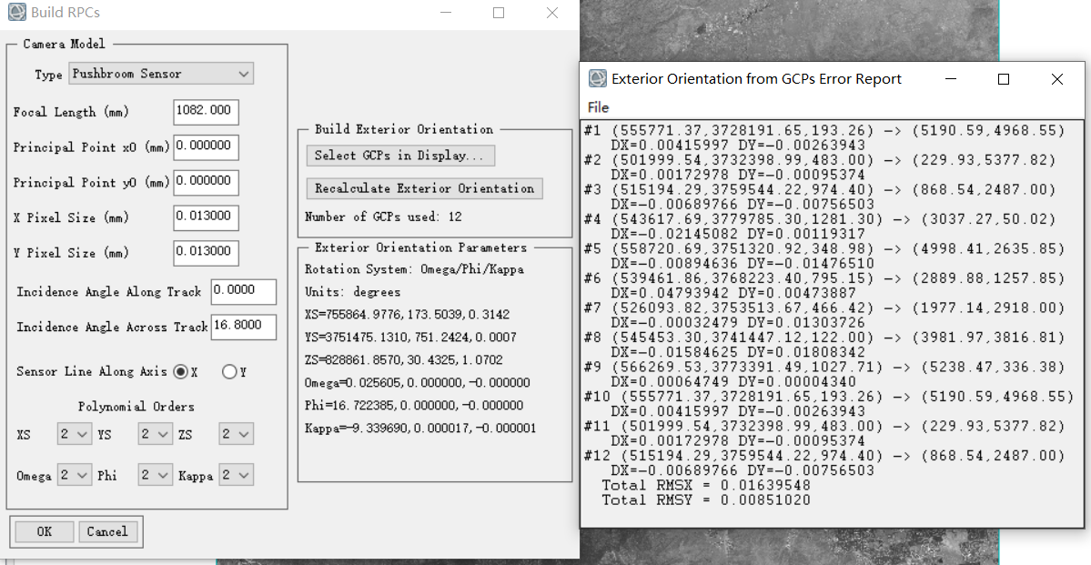Viewport: 1091px width, 565px height.
Task: Click the Principal Point y0 field
Action: pos(206,182)
